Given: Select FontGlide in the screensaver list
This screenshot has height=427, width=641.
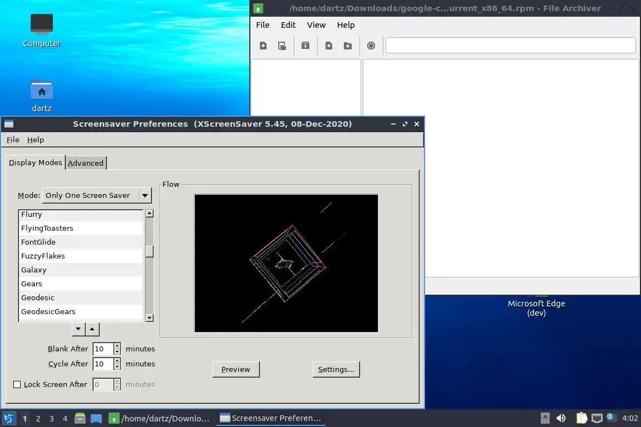Looking at the screenshot, I should (81, 242).
